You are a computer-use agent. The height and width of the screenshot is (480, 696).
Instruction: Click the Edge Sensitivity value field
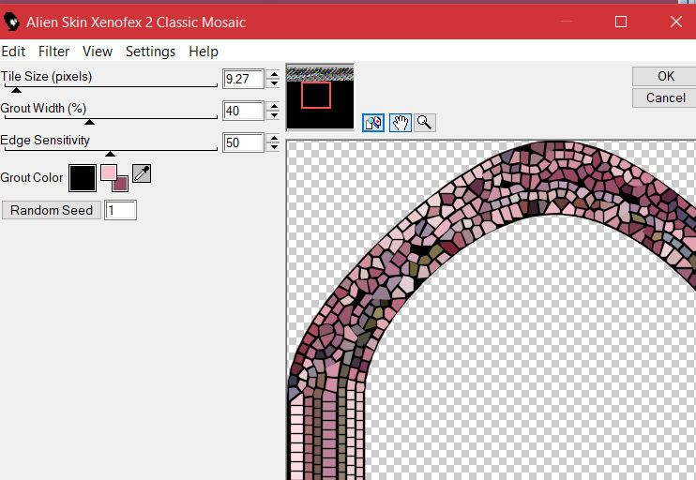tap(243, 142)
